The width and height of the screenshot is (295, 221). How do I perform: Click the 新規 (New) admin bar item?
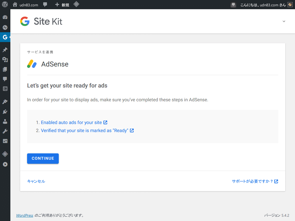pos(62,5)
